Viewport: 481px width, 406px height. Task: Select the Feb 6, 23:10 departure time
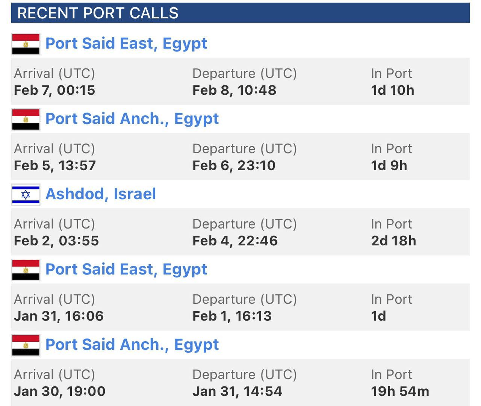[x=234, y=165]
